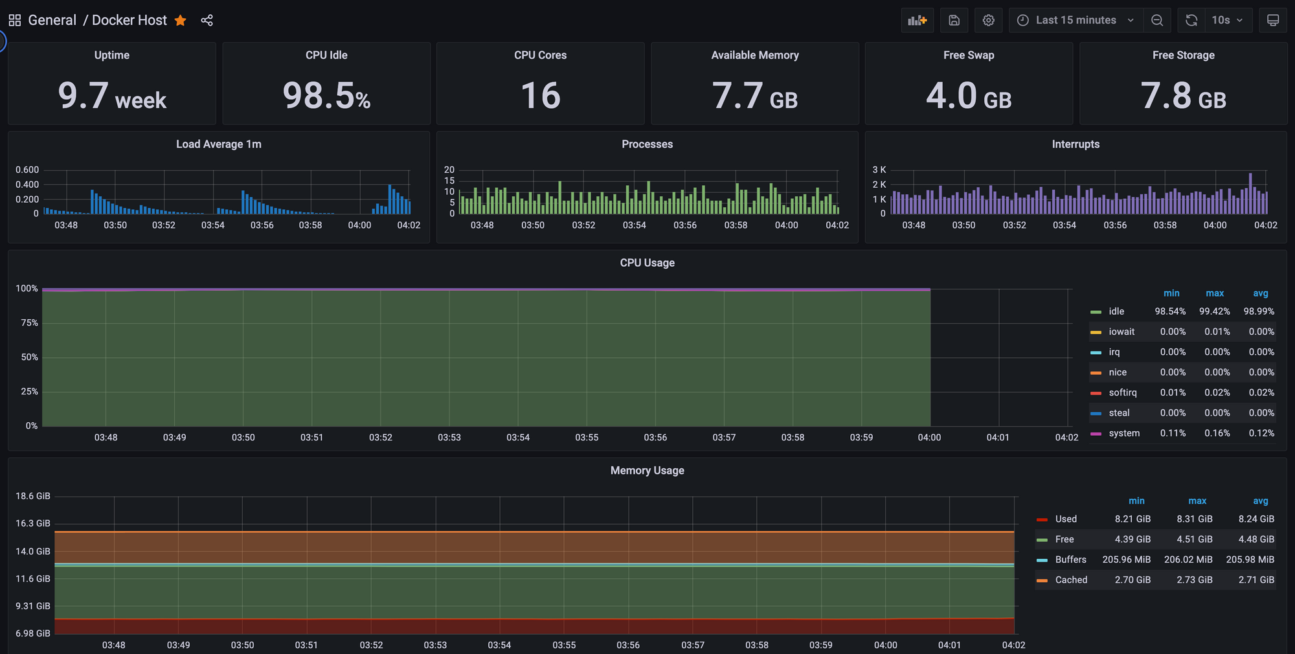This screenshot has width=1295, height=654.
Task: Save dashboard with the disk icon
Action: point(954,20)
